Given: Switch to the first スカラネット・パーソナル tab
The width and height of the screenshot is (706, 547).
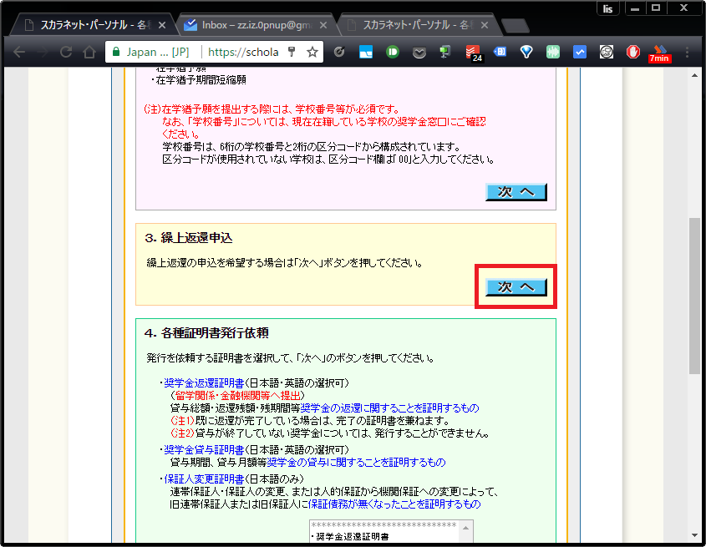Looking at the screenshot, I should coord(90,25).
